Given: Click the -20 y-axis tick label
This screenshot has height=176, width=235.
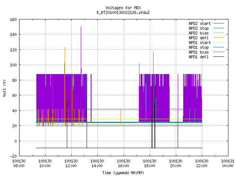Looking at the screenshot, I should (x=13, y=156).
